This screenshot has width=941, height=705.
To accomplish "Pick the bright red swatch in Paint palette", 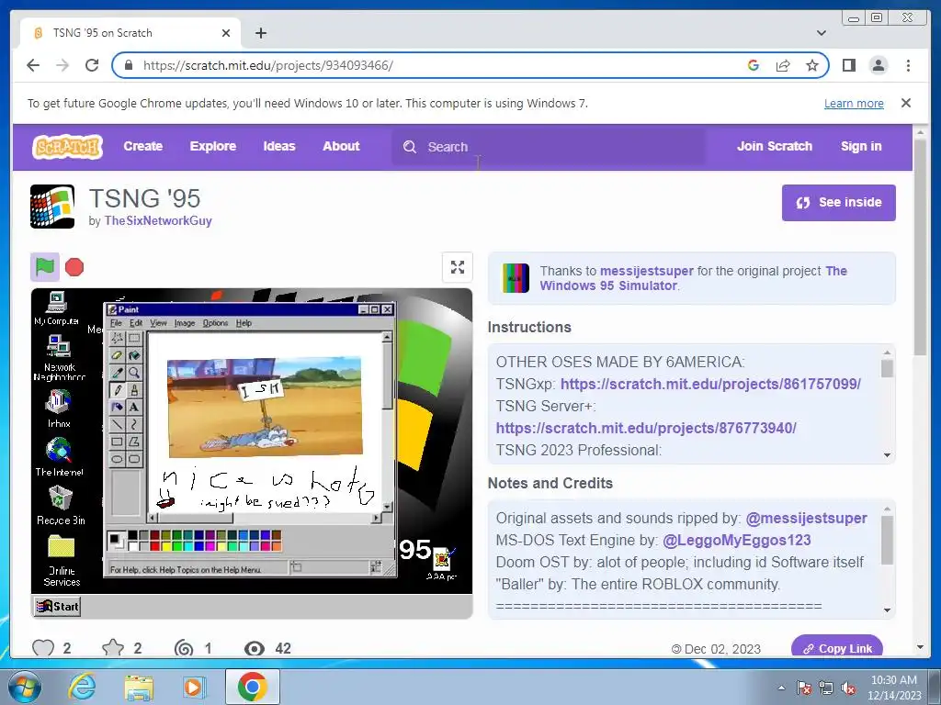I will point(154,545).
